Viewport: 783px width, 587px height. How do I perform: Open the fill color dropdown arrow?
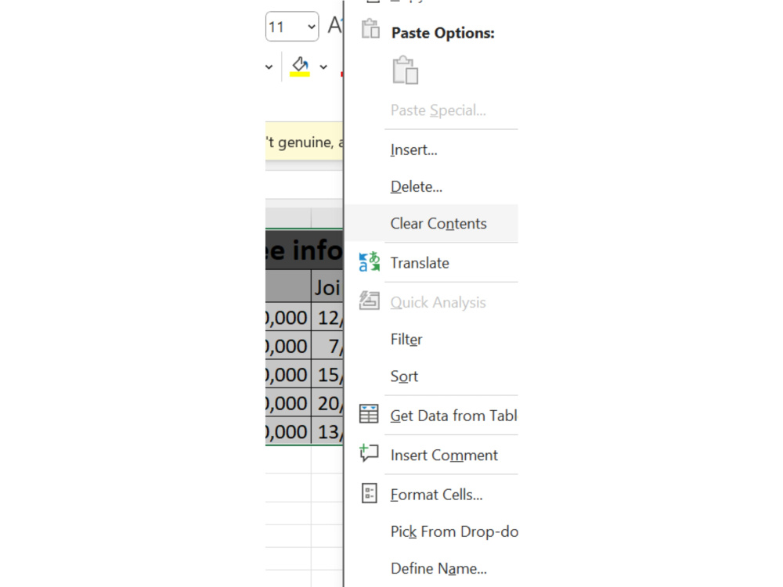pyautogui.click(x=323, y=67)
